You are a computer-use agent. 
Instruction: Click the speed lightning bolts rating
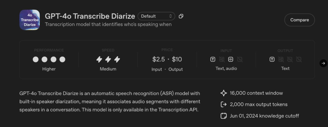[108, 60]
